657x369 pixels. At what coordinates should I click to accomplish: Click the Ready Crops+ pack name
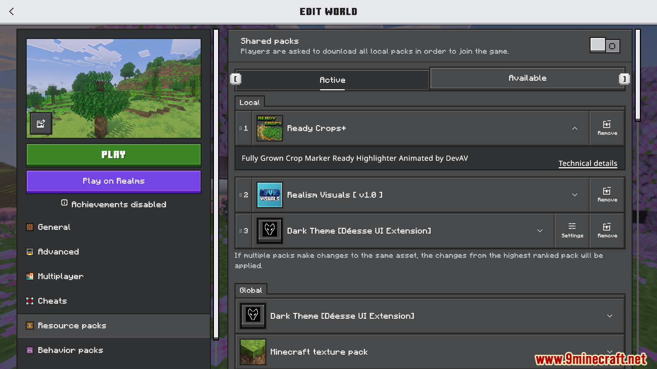click(x=316, y=128)
